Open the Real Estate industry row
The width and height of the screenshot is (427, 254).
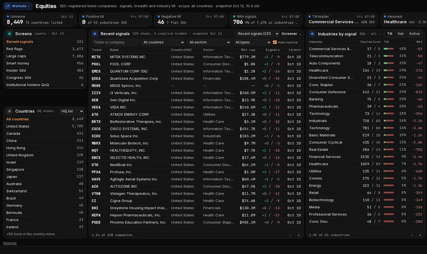(x=366, y=150)
